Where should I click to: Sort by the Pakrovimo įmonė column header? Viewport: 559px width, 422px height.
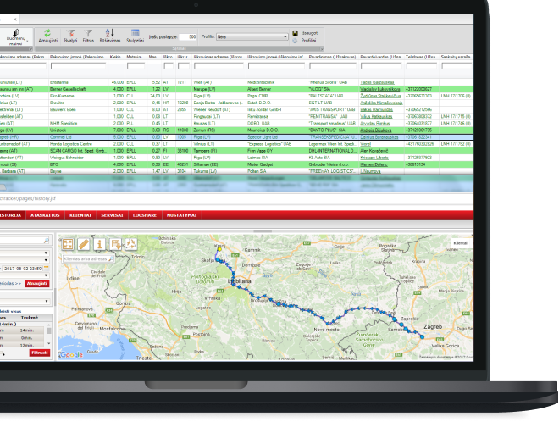click(x=78, y=57)
